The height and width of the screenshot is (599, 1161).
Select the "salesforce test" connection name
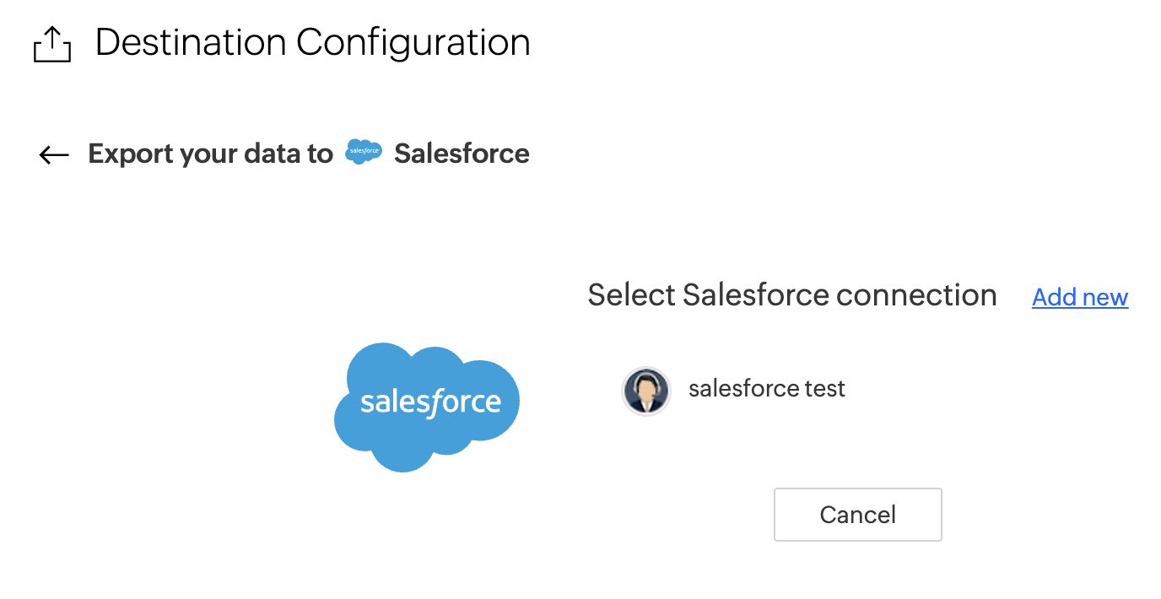point(766,389)
